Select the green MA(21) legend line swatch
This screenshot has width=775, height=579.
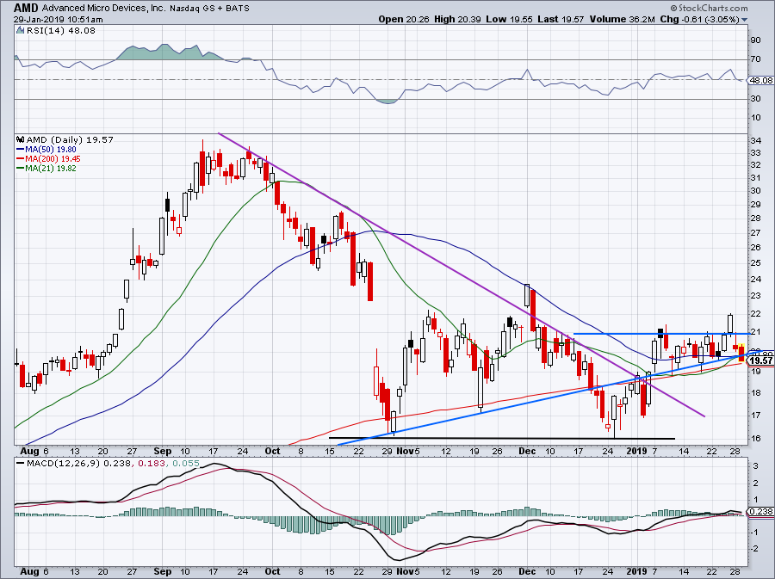pos(21,169)
